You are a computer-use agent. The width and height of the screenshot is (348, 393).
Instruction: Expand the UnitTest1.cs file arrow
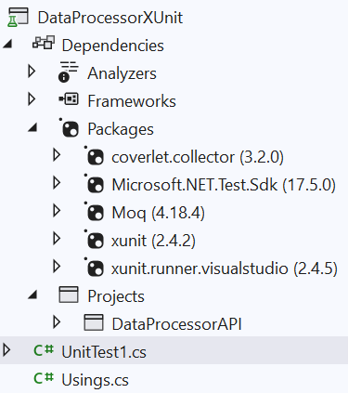(x=6, y=350)
